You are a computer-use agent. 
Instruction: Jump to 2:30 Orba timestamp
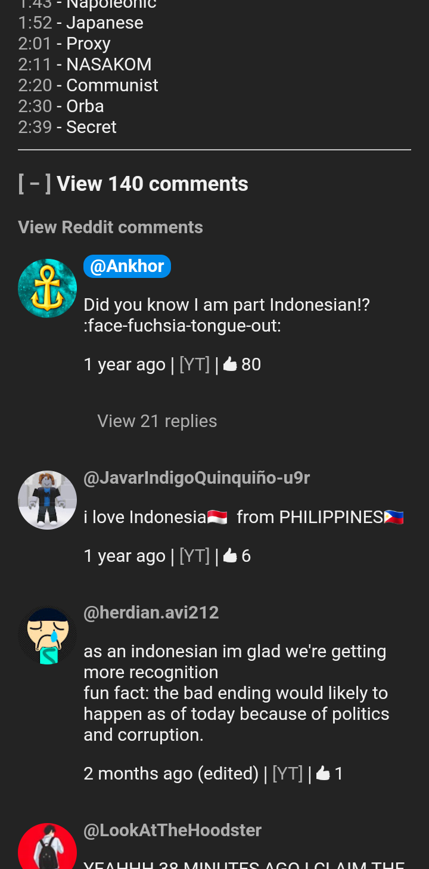coord(35,106)
